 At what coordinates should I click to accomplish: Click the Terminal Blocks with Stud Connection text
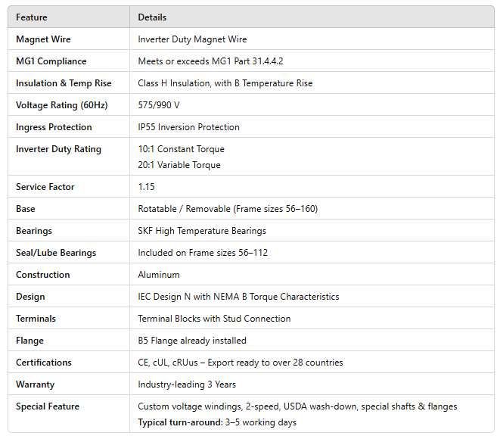(214, 319)
